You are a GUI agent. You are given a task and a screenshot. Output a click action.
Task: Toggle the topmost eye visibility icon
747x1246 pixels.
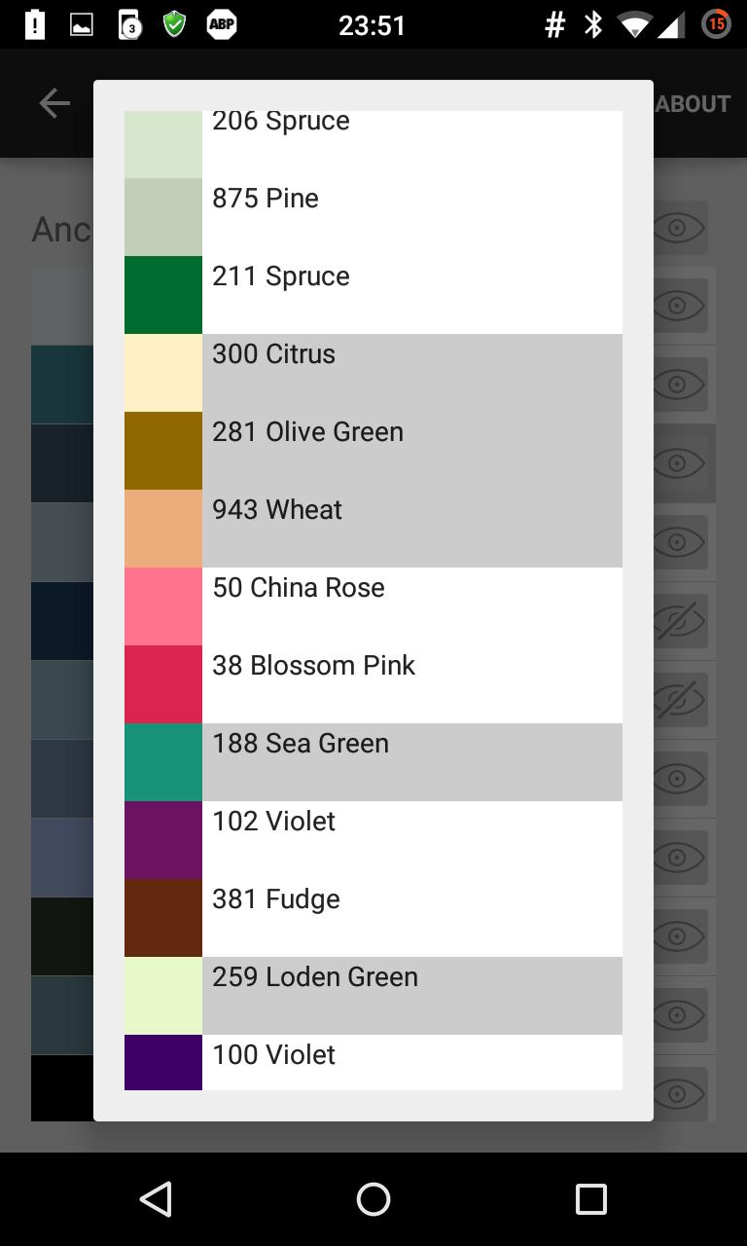pyautogui.click(x=678, y=228)
